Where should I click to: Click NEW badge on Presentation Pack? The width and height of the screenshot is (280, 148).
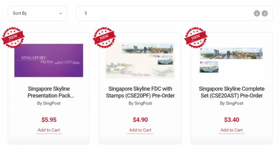tap(13, 37)
